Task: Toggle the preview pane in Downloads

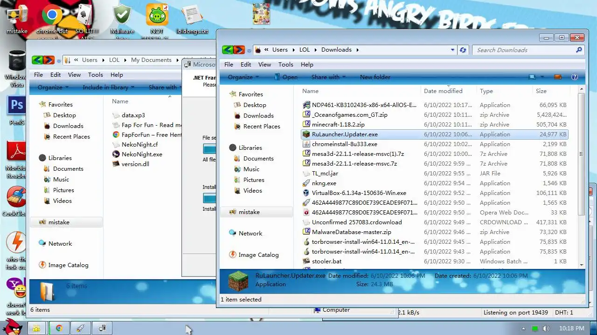Action: (557, 77)
